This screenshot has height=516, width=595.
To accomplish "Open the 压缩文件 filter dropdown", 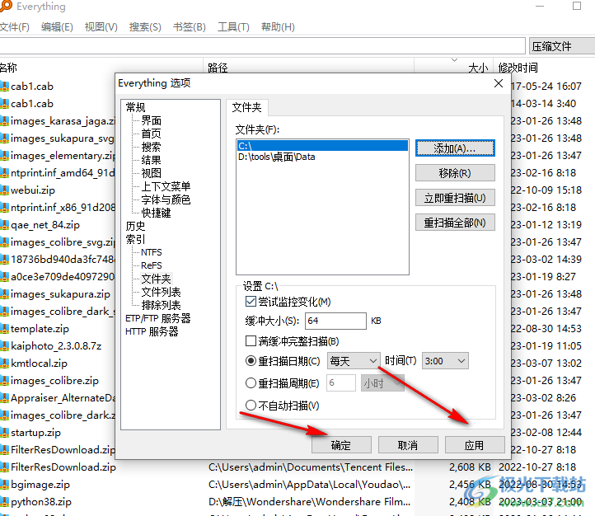I will pyautogui.click(x=562, y=46).
